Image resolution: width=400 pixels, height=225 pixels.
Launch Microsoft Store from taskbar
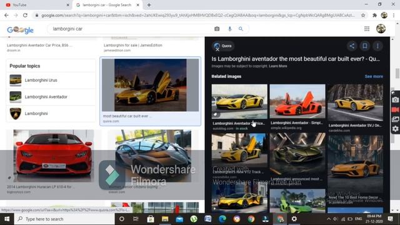point(151,219)
